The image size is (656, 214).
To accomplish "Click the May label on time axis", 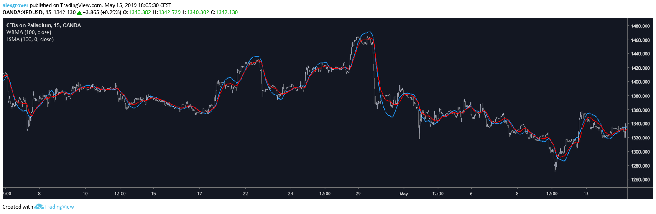I will tap(404, 194).
